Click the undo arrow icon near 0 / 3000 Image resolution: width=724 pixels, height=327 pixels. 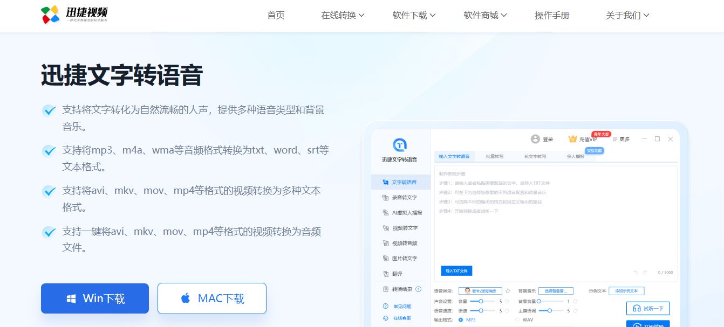click(x=636, y=273)
